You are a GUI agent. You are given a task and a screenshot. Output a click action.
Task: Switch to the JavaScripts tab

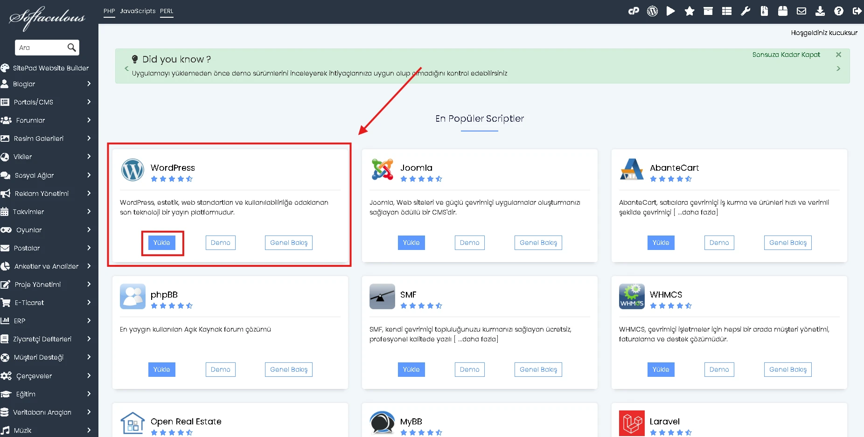(x=138, y=11)
